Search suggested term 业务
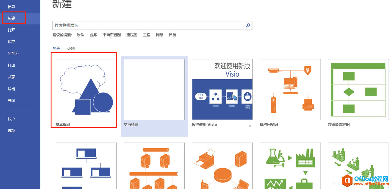Screen dimensions: 391x189 [93, 35]
